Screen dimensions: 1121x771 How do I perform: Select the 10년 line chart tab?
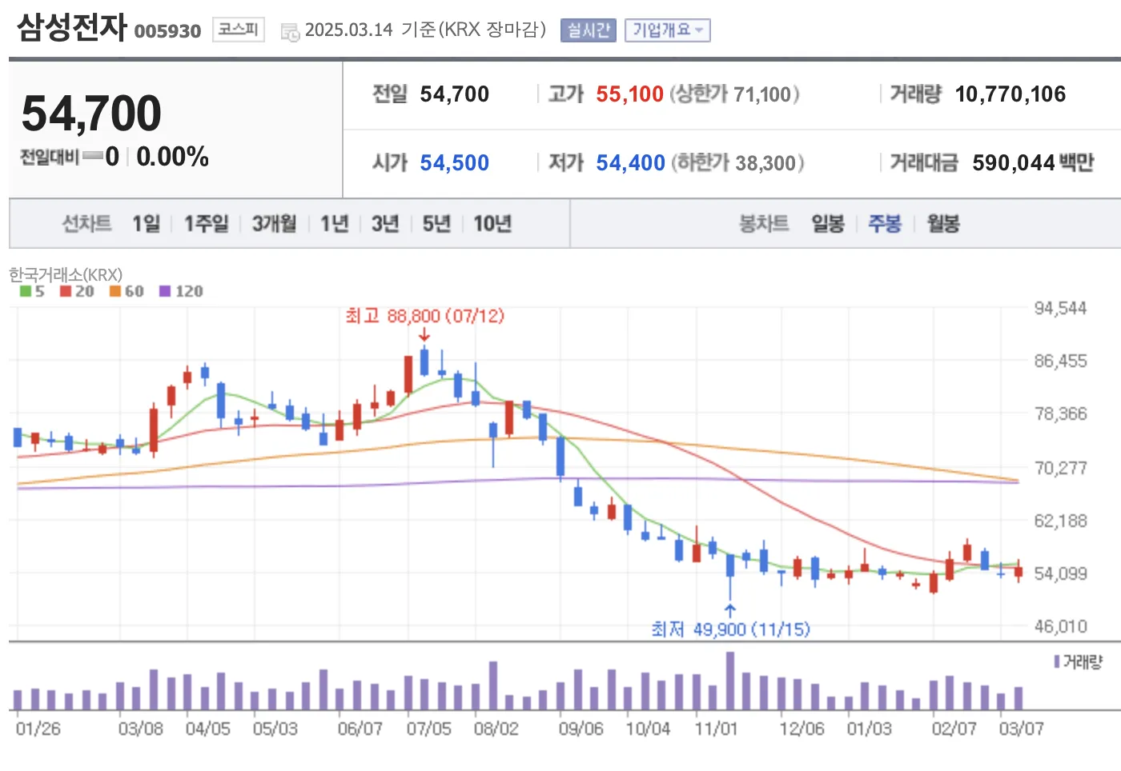(492, 223)
